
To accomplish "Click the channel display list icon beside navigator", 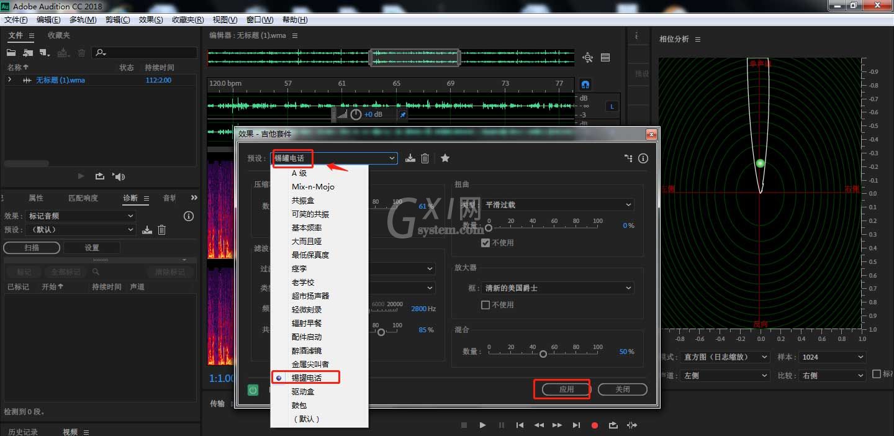I will pos(605,57).
